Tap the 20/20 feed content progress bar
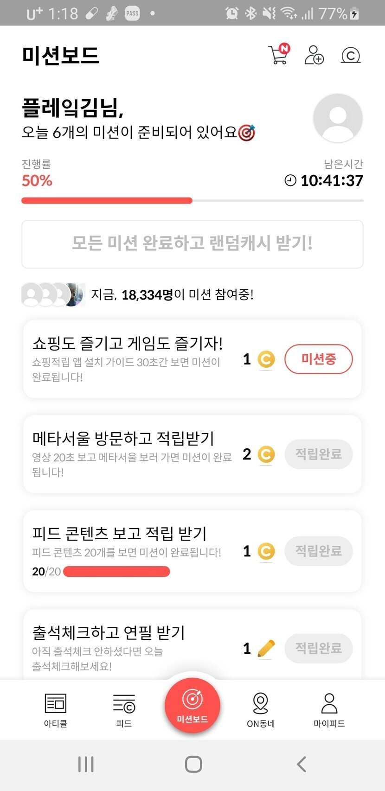Viewport: 385px width, 791px height. (116, 572)
